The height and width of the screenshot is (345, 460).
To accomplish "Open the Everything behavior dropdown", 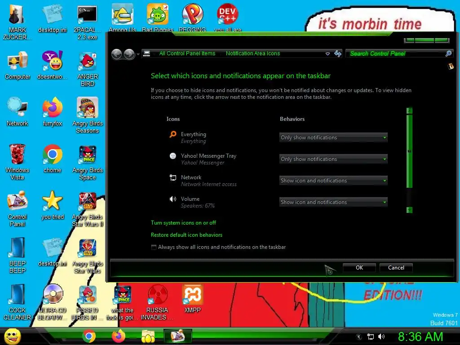I will pyautogui.click(x=333, y=137).
